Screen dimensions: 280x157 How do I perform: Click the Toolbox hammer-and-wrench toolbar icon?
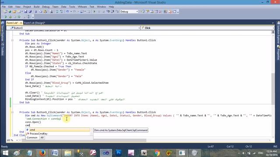click(161, 12)
